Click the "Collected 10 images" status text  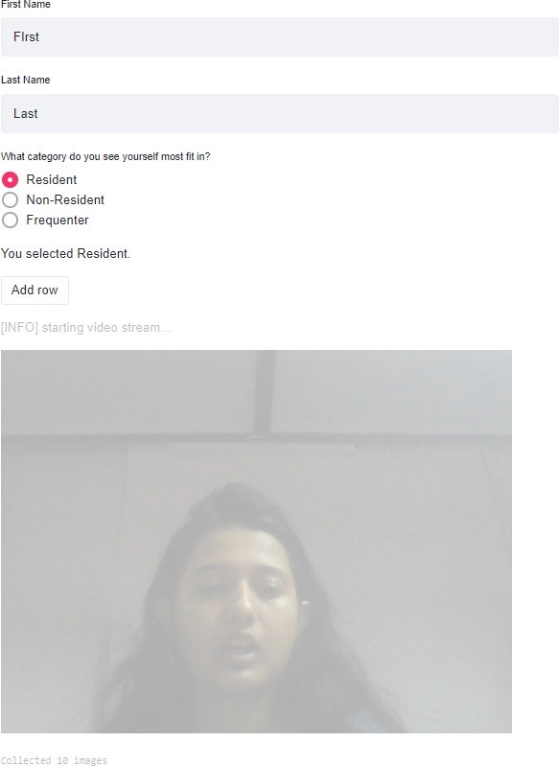(x=54, y=760)
